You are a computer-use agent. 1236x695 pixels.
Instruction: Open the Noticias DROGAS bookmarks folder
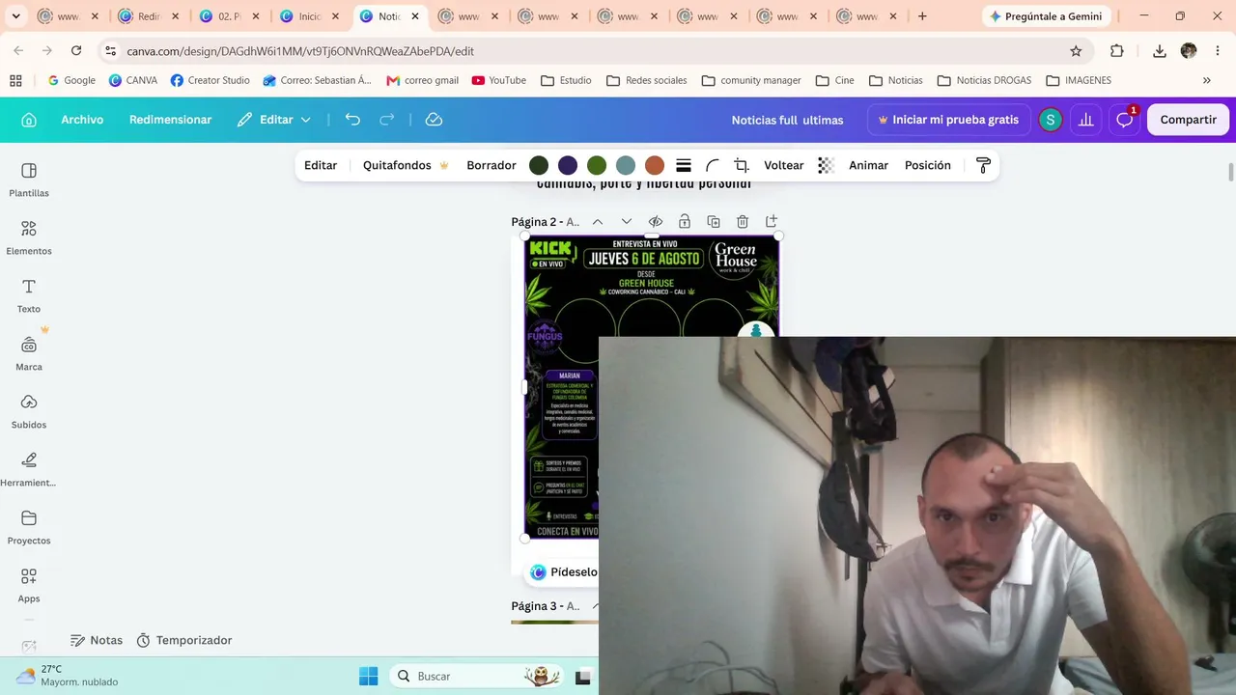984,80
